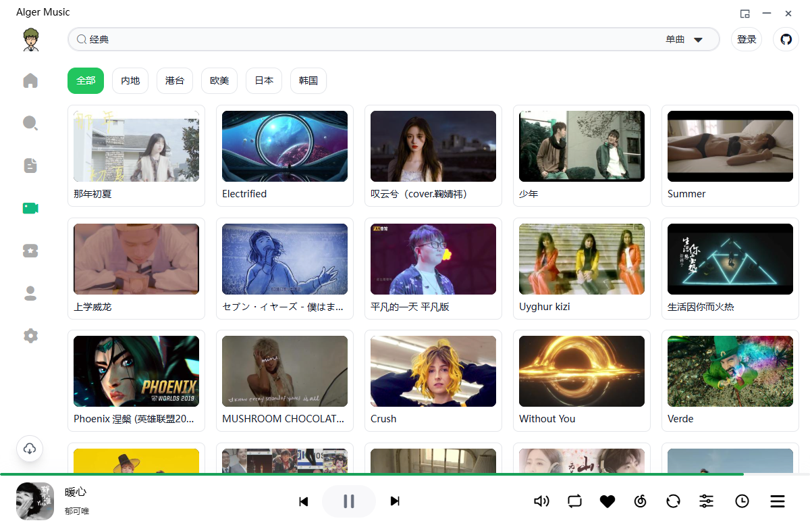
Task: Click the 生活因你而火热 title
Action: (x=701, y=307)
